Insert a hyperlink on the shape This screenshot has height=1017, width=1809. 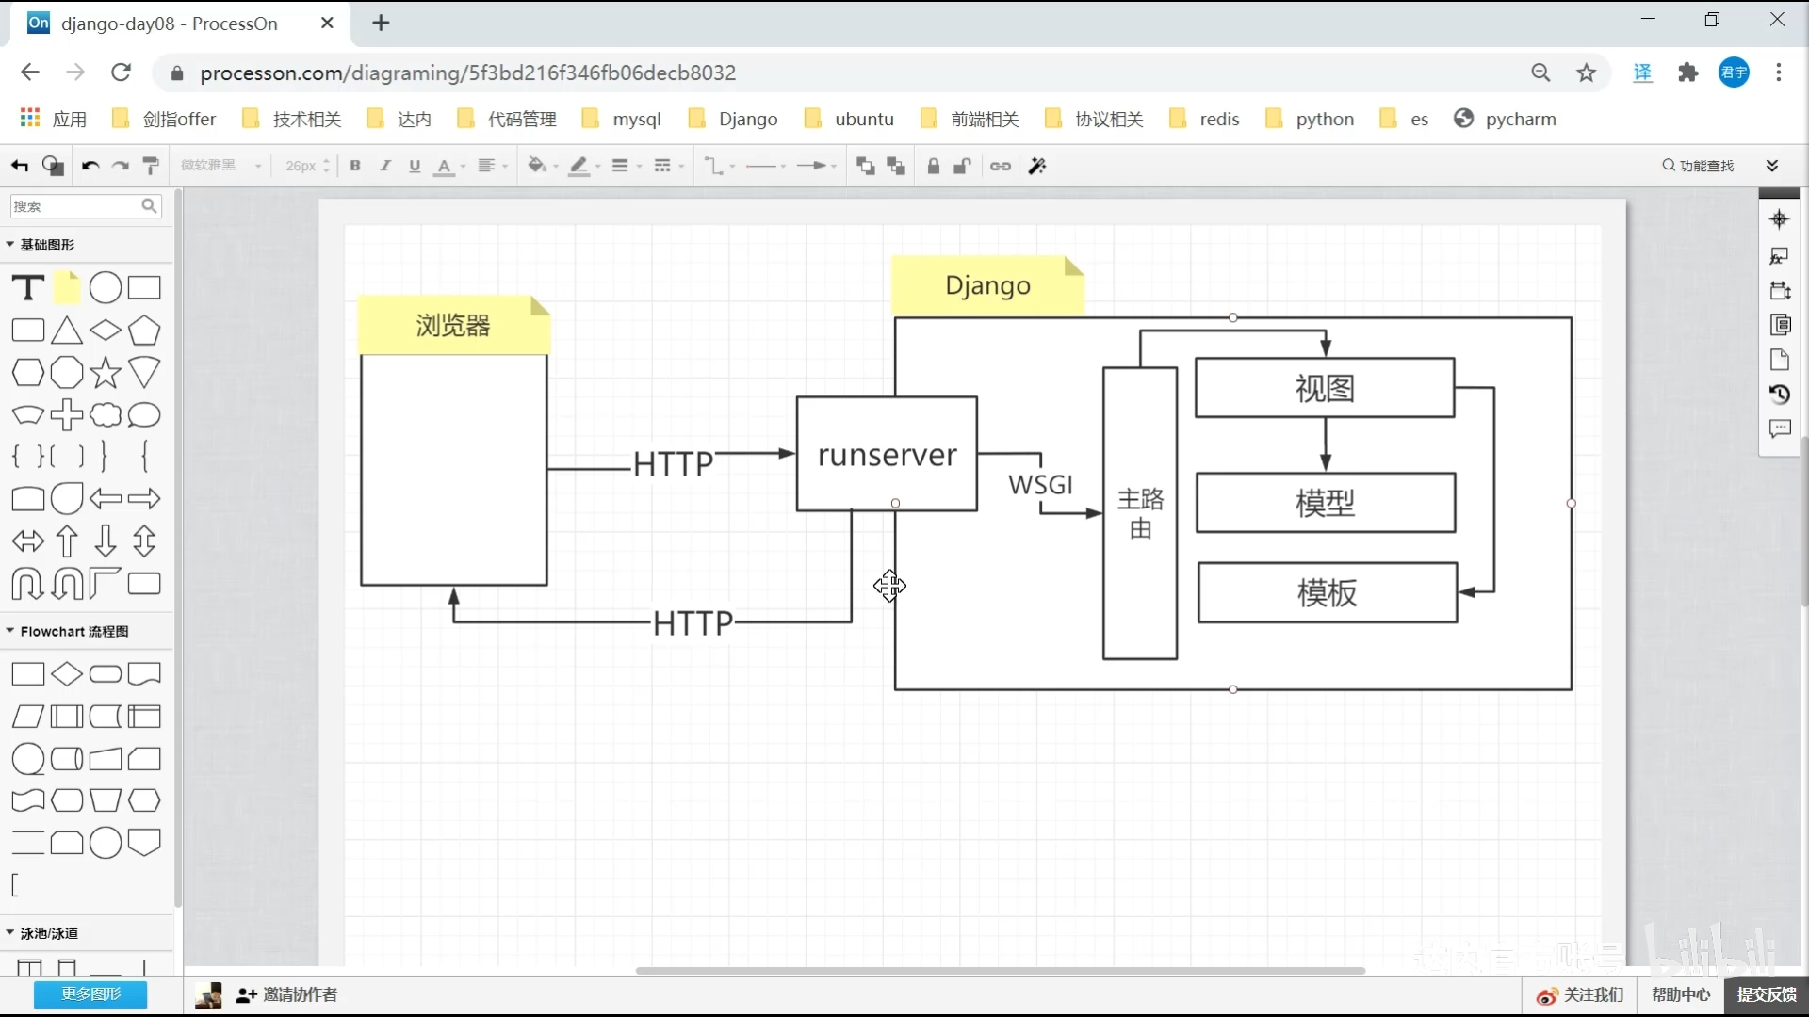[x=1001, y=167]
